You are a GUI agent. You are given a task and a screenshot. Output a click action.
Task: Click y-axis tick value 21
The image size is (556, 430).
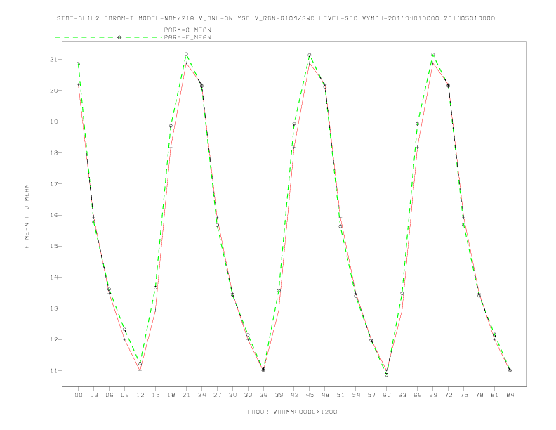point(53,59)
